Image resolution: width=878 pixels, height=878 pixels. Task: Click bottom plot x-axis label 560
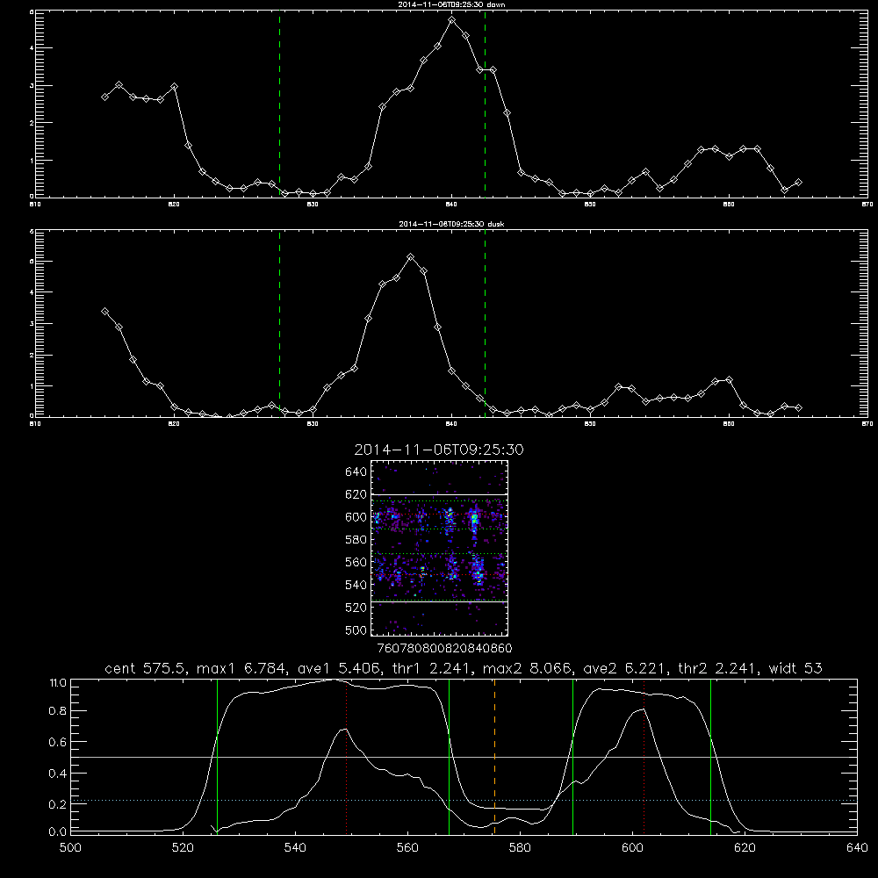point(407,848)
